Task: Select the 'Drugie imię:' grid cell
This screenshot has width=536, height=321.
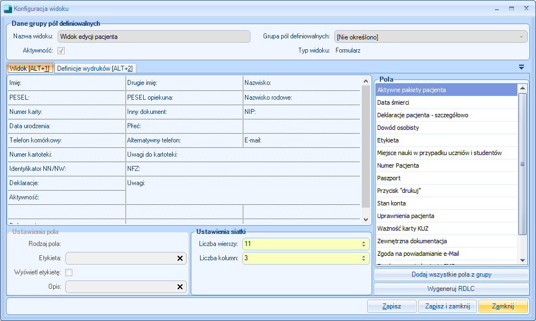Action: coord(184,83)
